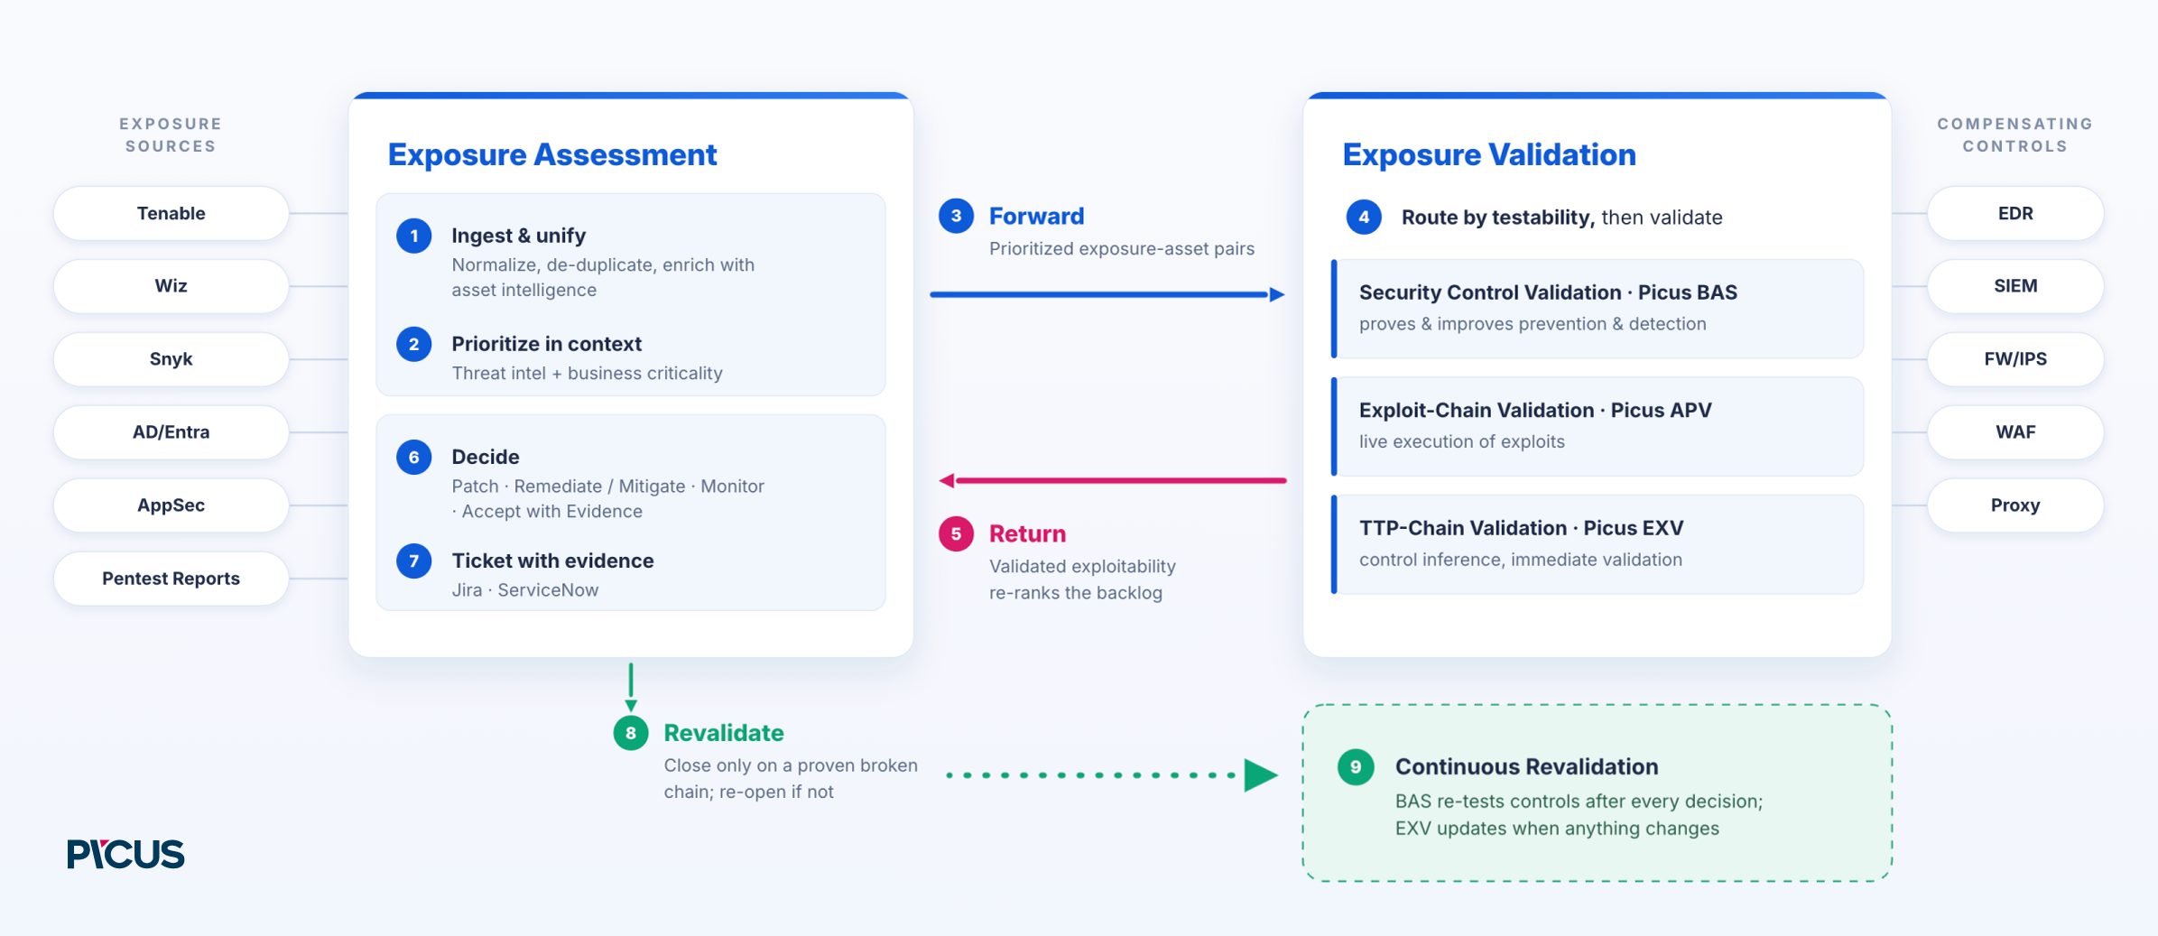Click the COMPENSATING CONTROLS label
This screenshot has height=936, width=2158.
pos(2015,134)
